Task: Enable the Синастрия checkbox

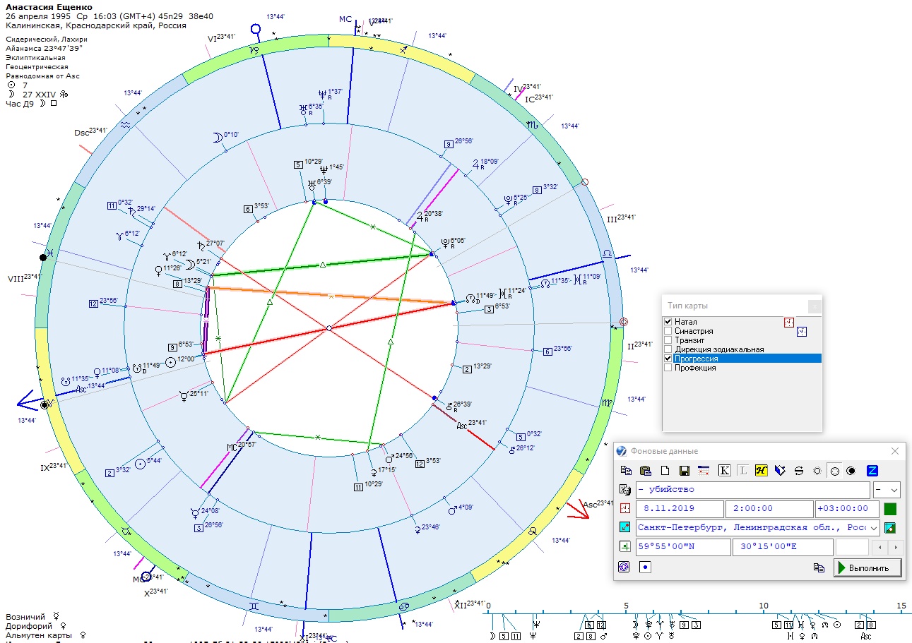Action: pos(668,331)
